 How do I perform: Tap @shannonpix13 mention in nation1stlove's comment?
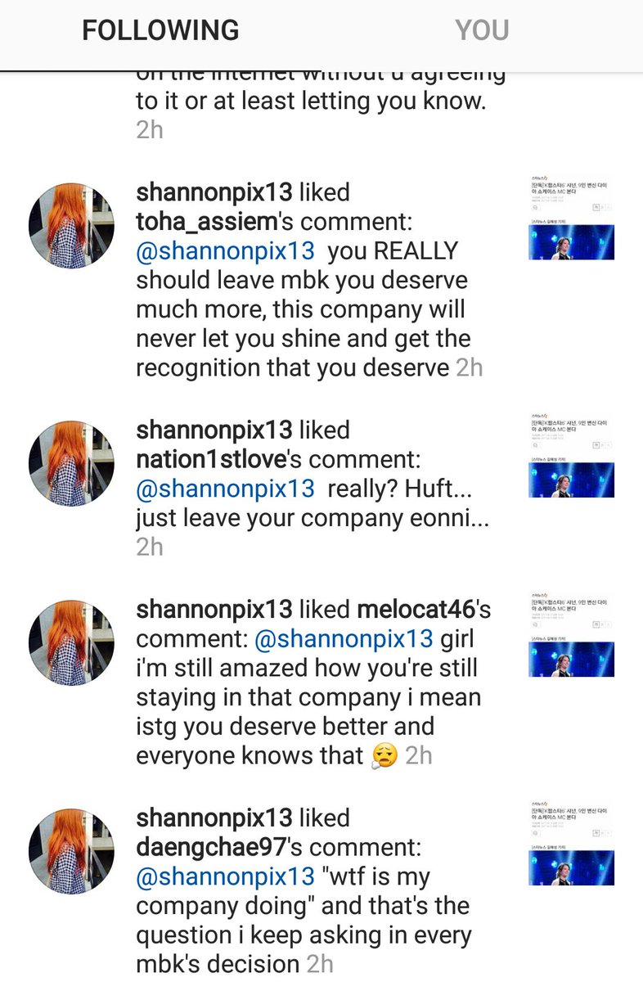click(225, 489)
